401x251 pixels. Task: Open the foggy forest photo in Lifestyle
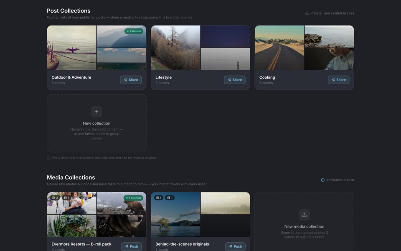pos(176,48)
